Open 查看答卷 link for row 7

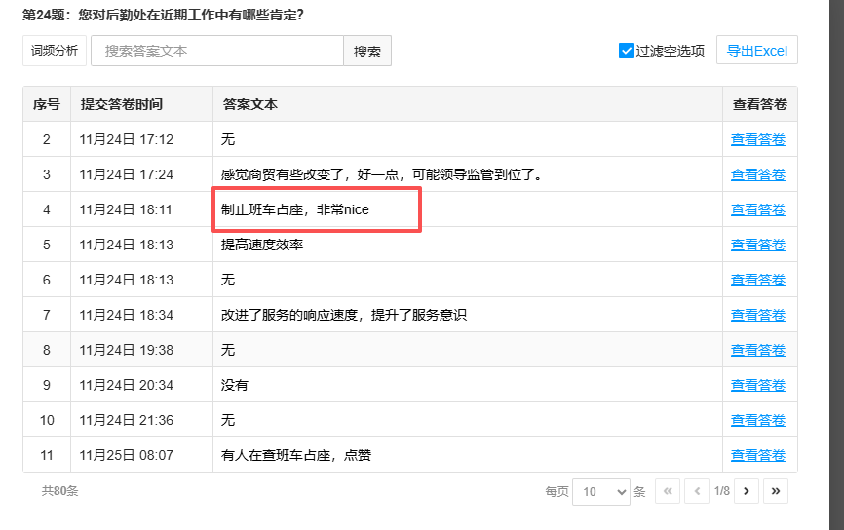click(x=758, y=315)
